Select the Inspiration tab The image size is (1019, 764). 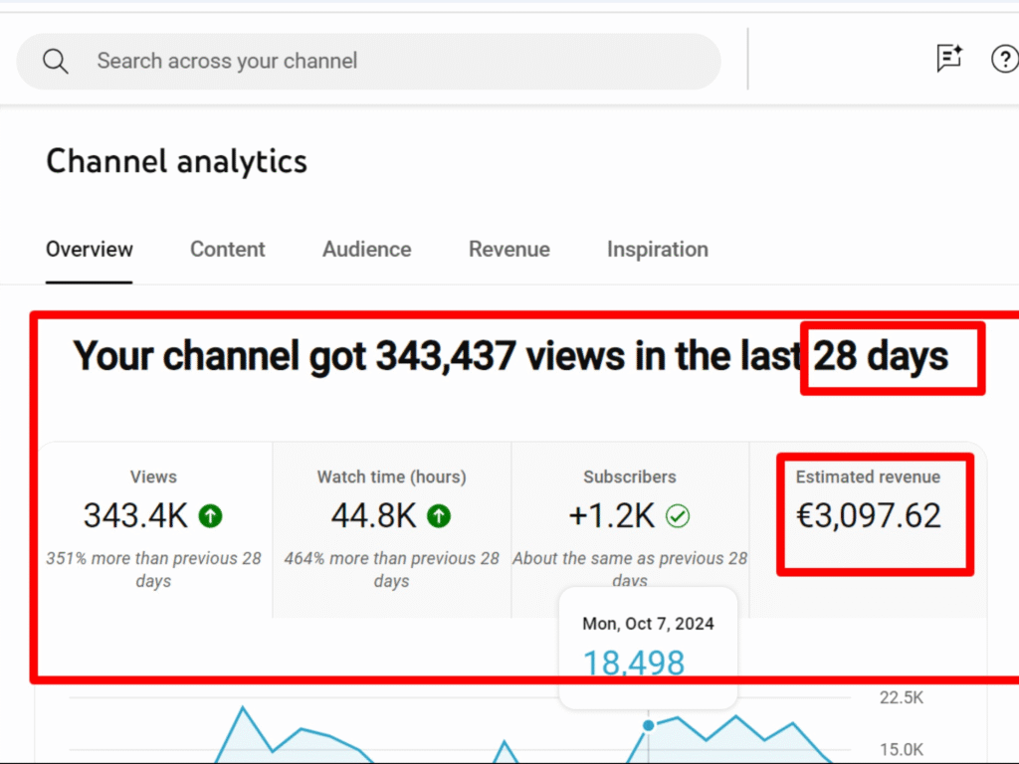click(657, 250)
